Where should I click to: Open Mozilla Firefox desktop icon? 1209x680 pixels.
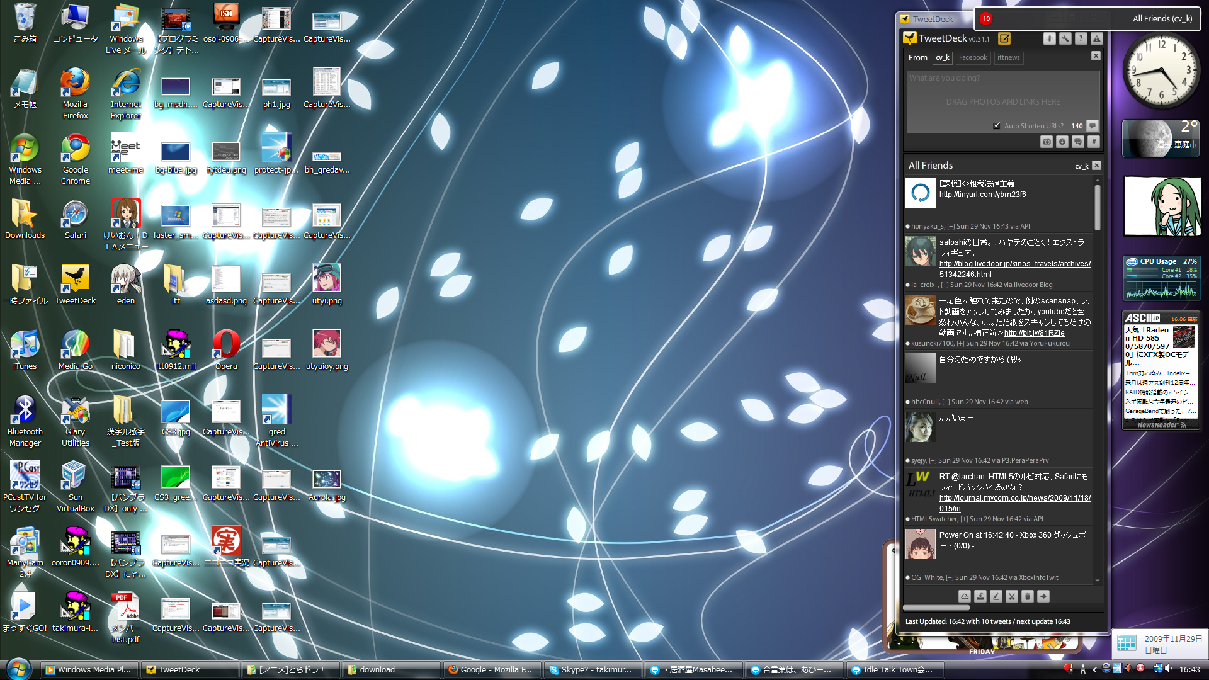(75, 93)
